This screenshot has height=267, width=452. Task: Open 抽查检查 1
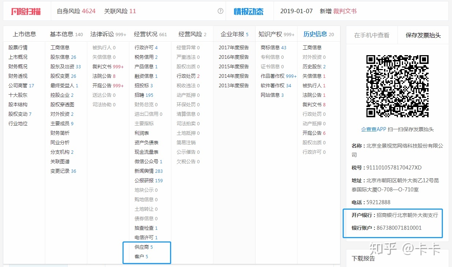[146, 228]
